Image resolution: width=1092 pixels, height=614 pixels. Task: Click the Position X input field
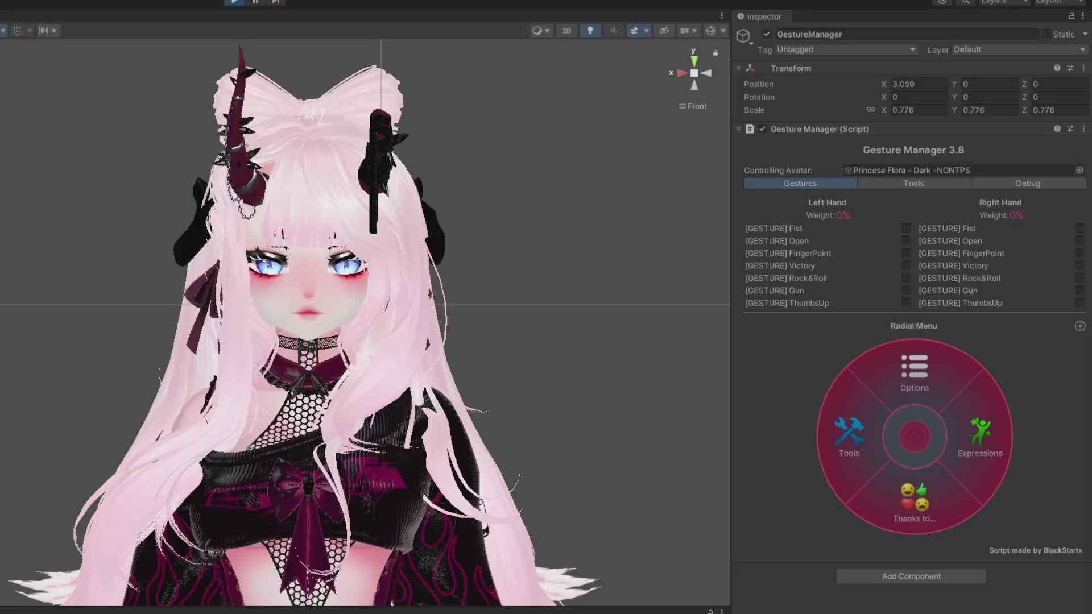click(x=917, y=84)
